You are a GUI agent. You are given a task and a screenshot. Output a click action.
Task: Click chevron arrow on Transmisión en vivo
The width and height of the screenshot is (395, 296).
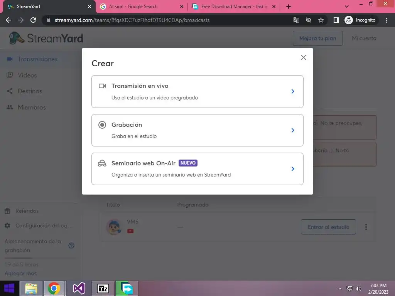pos(293,91)
